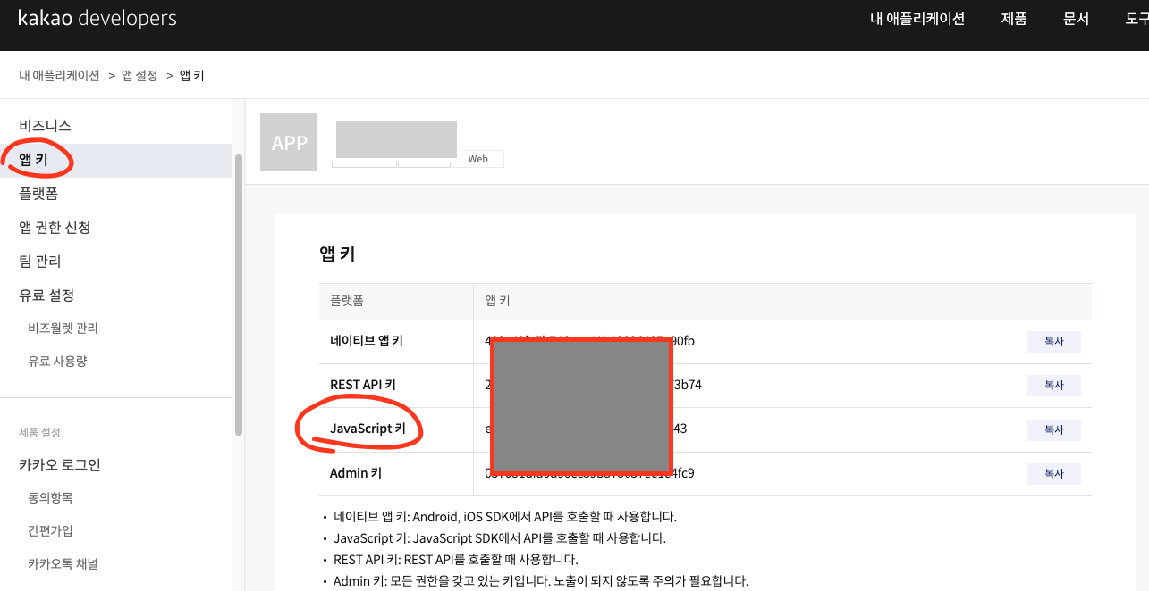Open 간편가입 sidebar sub-item
The width and height of the screenshot is (1149, 591).
click(x=50, y=530)
